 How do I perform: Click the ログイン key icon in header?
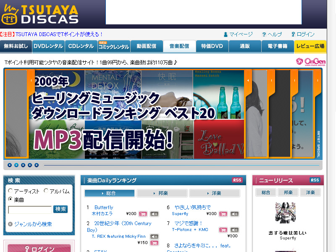coord(293,34)
